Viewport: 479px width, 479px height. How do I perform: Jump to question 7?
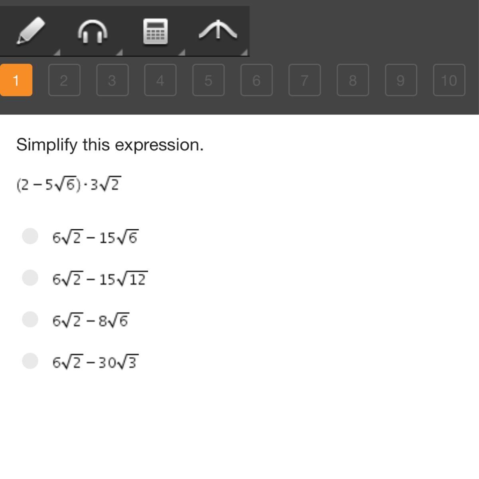coord(305,80)
